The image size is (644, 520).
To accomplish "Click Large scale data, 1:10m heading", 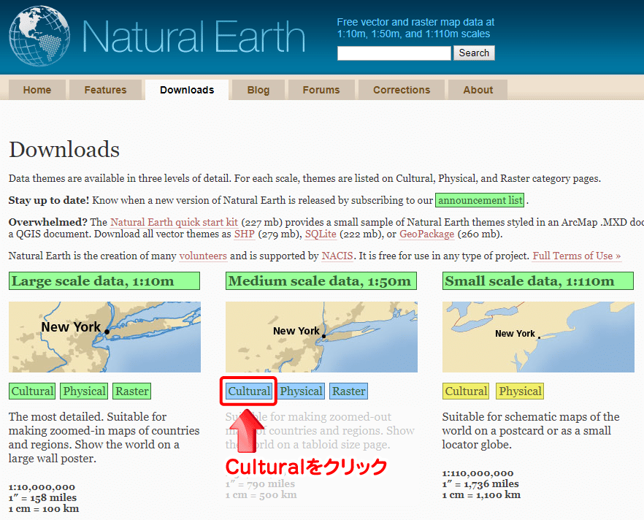I will tap(104, 281).
